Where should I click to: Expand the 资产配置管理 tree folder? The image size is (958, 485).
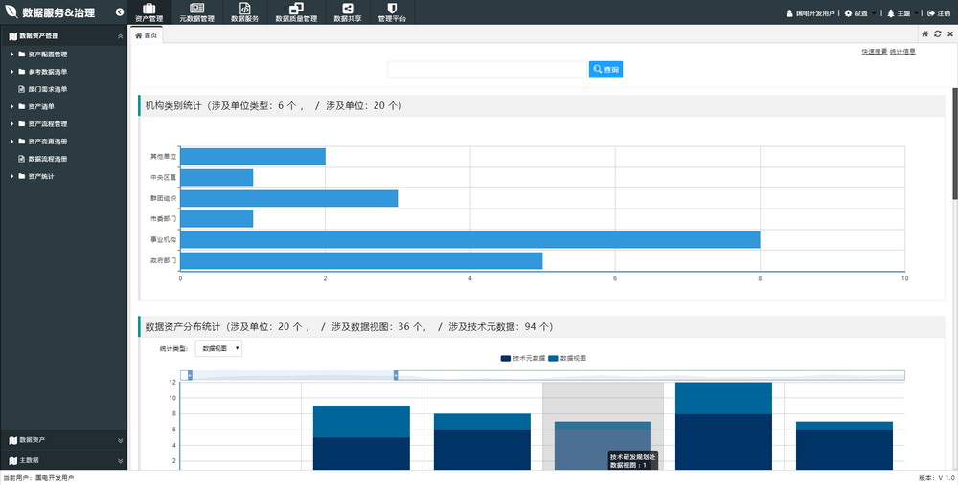coord(11,55)
